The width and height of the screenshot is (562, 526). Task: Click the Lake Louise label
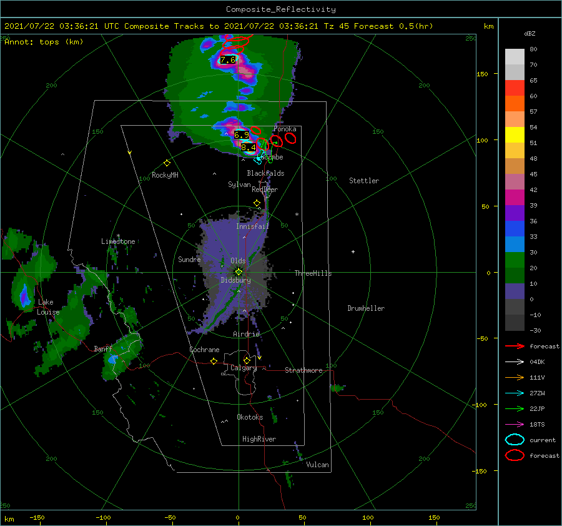[48, 307]
